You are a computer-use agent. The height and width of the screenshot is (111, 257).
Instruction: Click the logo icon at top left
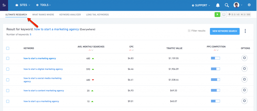pyautogui.click(x=4, y=5)
